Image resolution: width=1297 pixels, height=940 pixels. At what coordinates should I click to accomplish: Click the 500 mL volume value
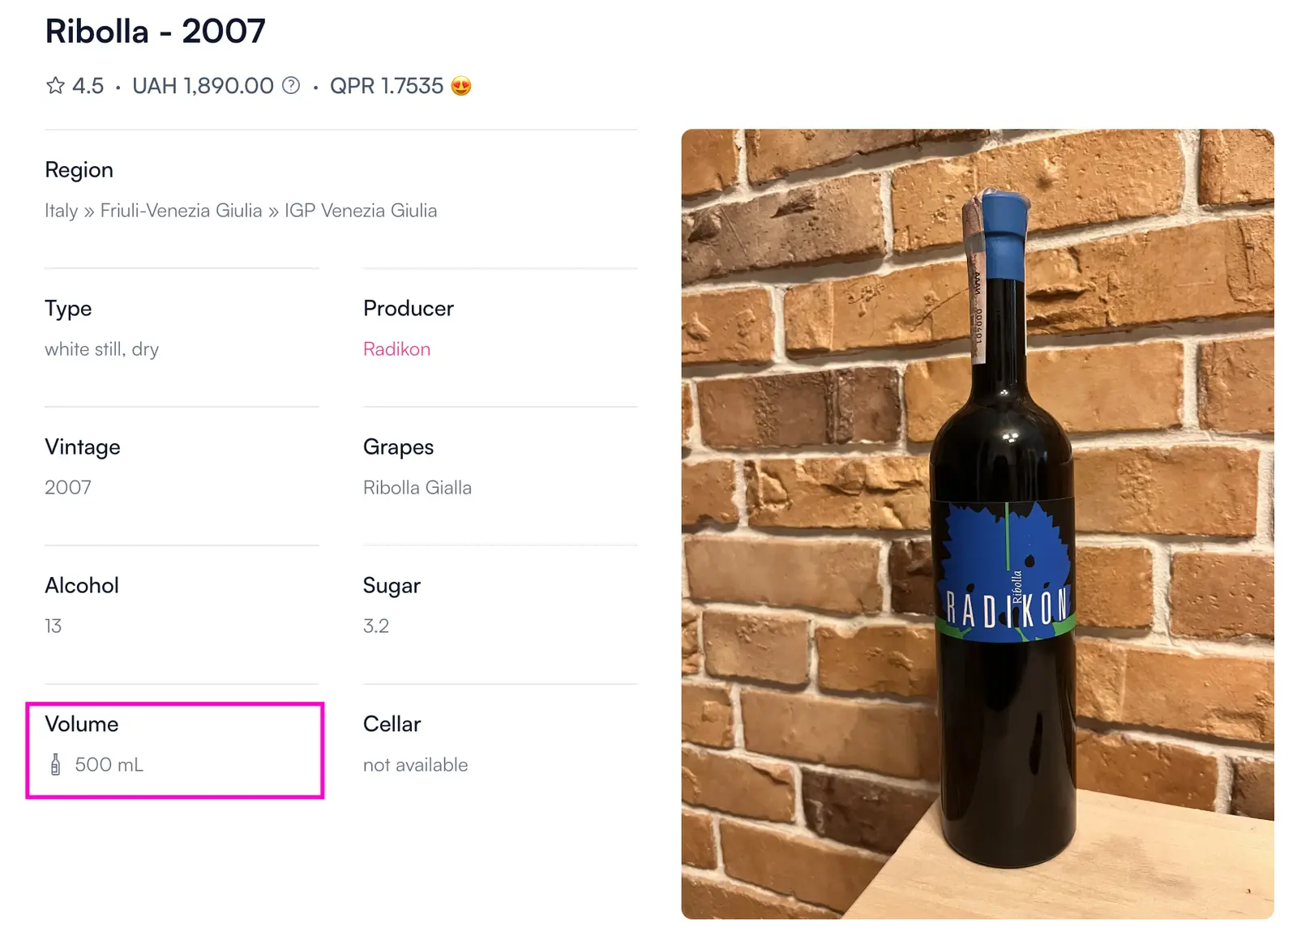point(109,765)
